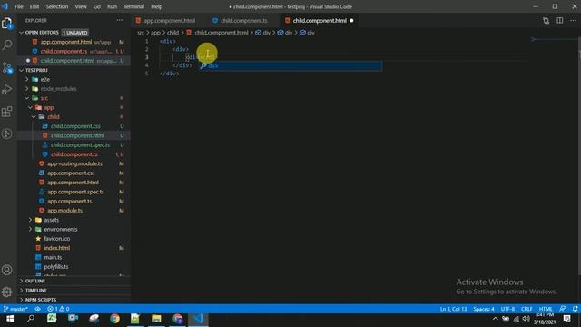Open the feedback icon in status bar

[x=563, y=309]
